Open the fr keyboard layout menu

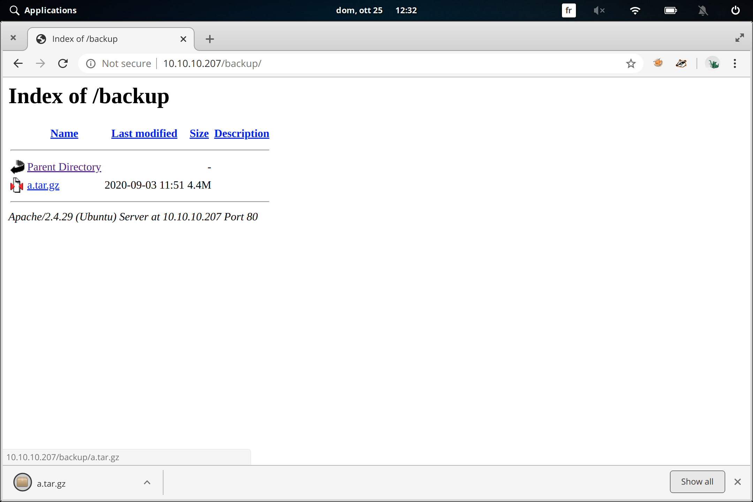(x=569, y=10)
